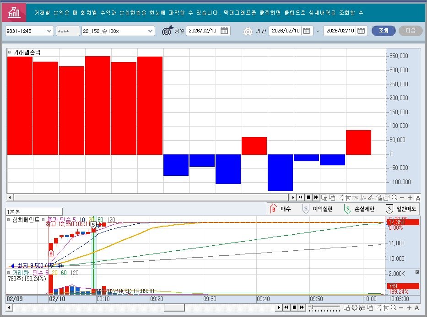The width and height of the screenshot is (427, 317).
Task: Open the 22_152_종100x strategy dropdown
Action: pyautogui.click(x=151, y=31)
